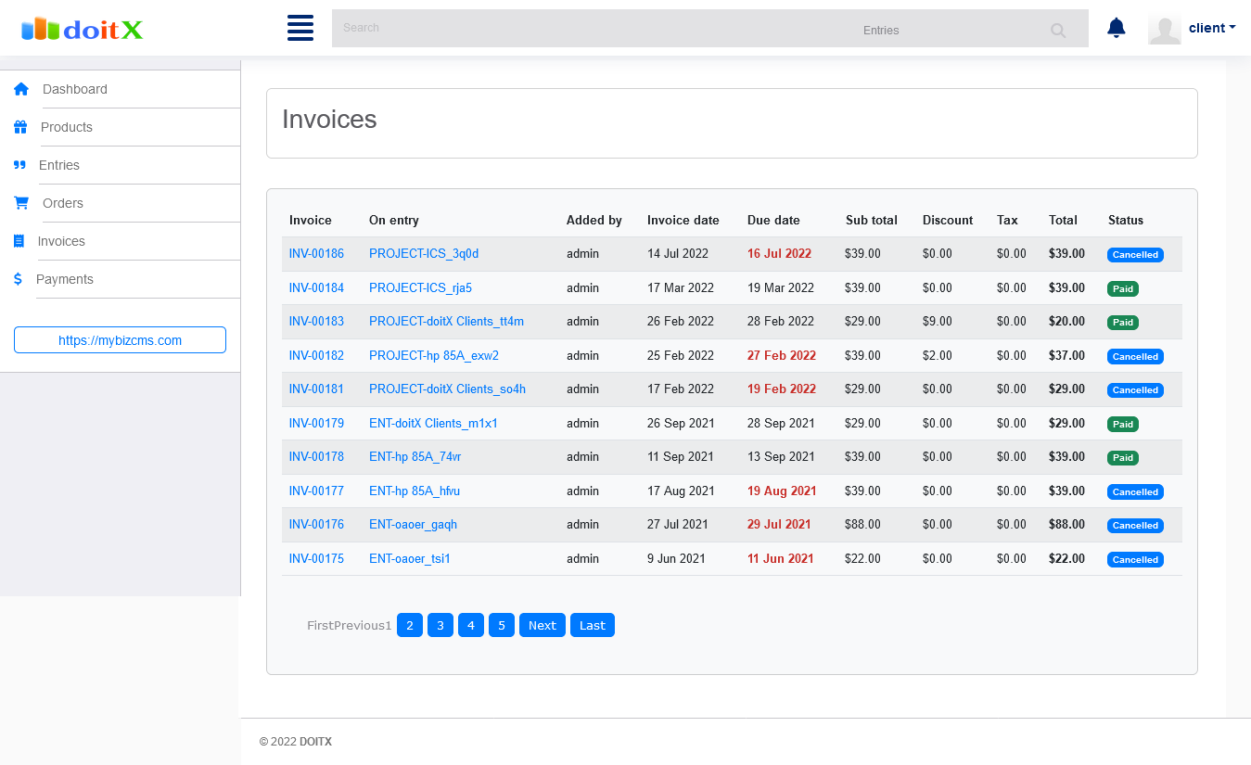1251x765 pixels.
Task: Click the $88.00 total for INV-00176
Action: tap(1066, 524)
